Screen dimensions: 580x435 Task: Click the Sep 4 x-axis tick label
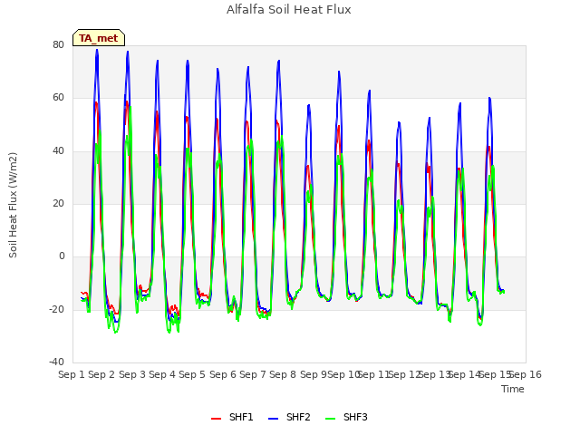(x=162, y=374)
